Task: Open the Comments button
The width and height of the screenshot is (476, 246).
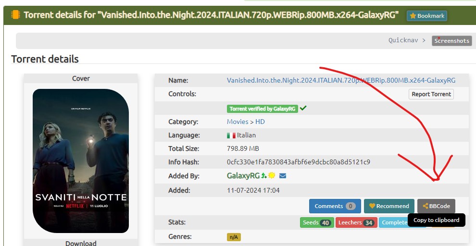Action: click(x=335, y=206)
